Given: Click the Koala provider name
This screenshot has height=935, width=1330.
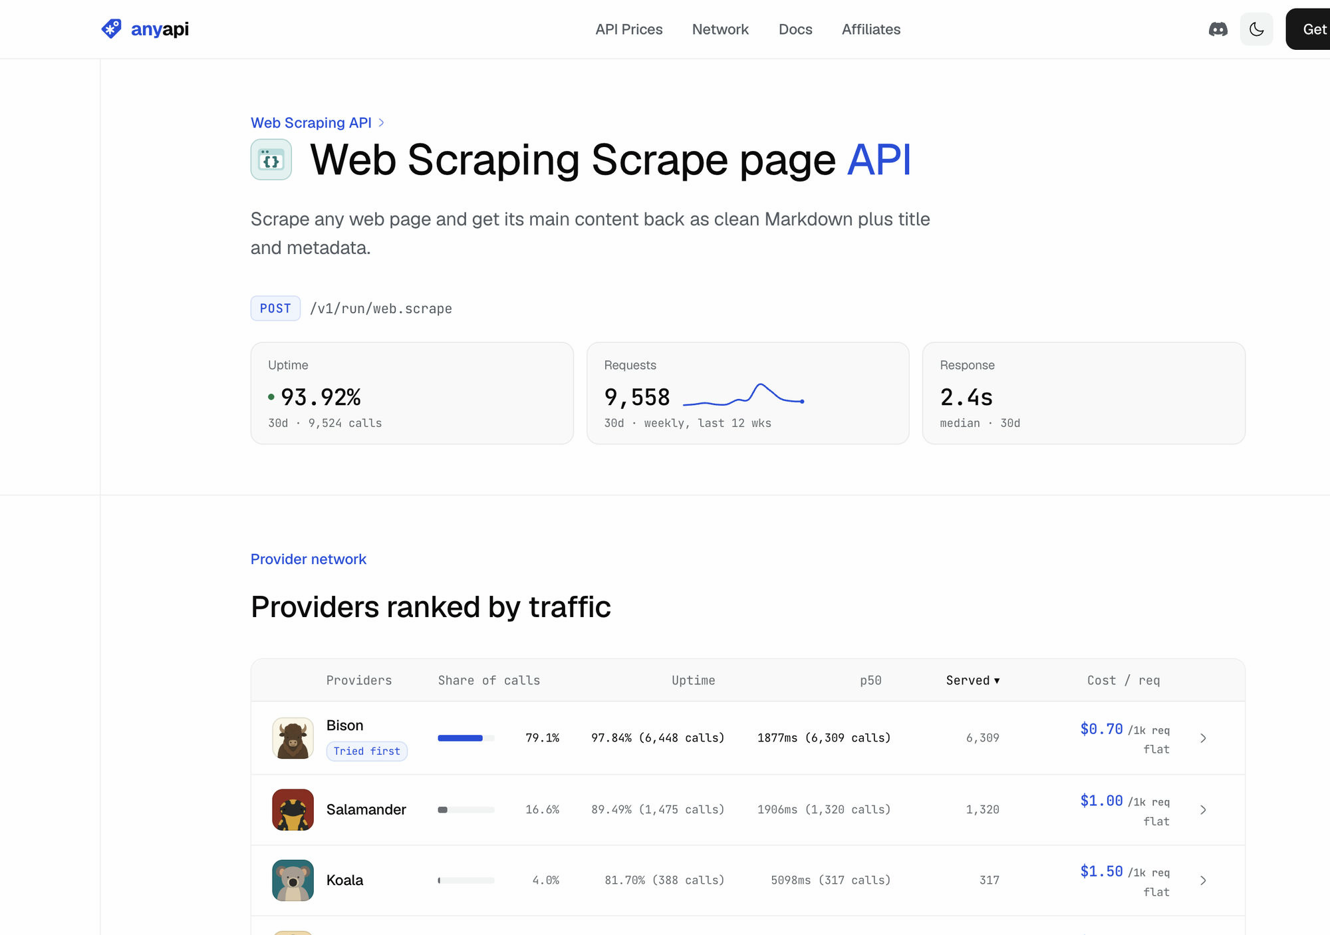Looking at the screenshot, I should click(x=344, y=880).
